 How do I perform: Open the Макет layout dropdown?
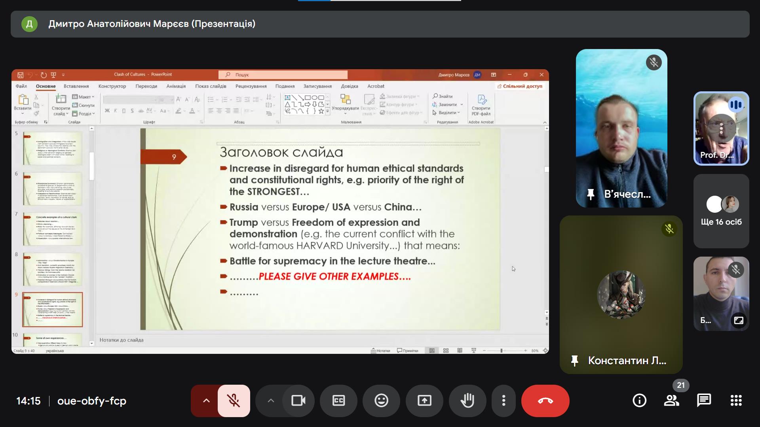[83, 97]
